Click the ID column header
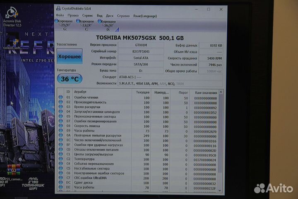 click(x=68, y=92)
